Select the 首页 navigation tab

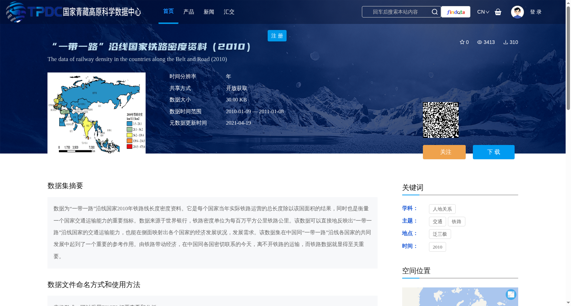click(168, 11)
